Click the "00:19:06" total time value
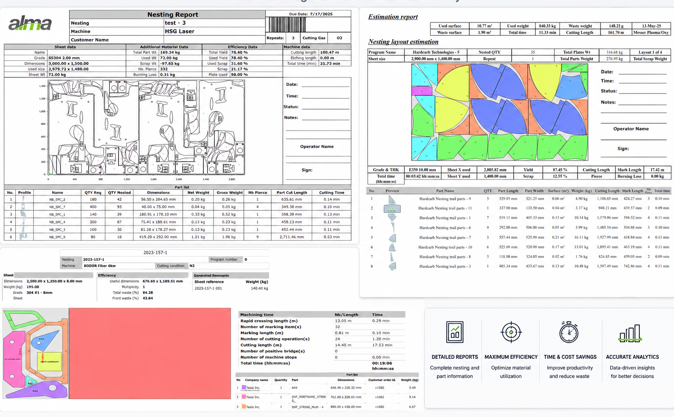Screen dimensions: 674x417 coord(382,363)
